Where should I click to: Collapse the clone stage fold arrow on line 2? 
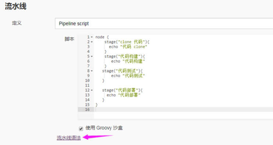tap(92, 42)
